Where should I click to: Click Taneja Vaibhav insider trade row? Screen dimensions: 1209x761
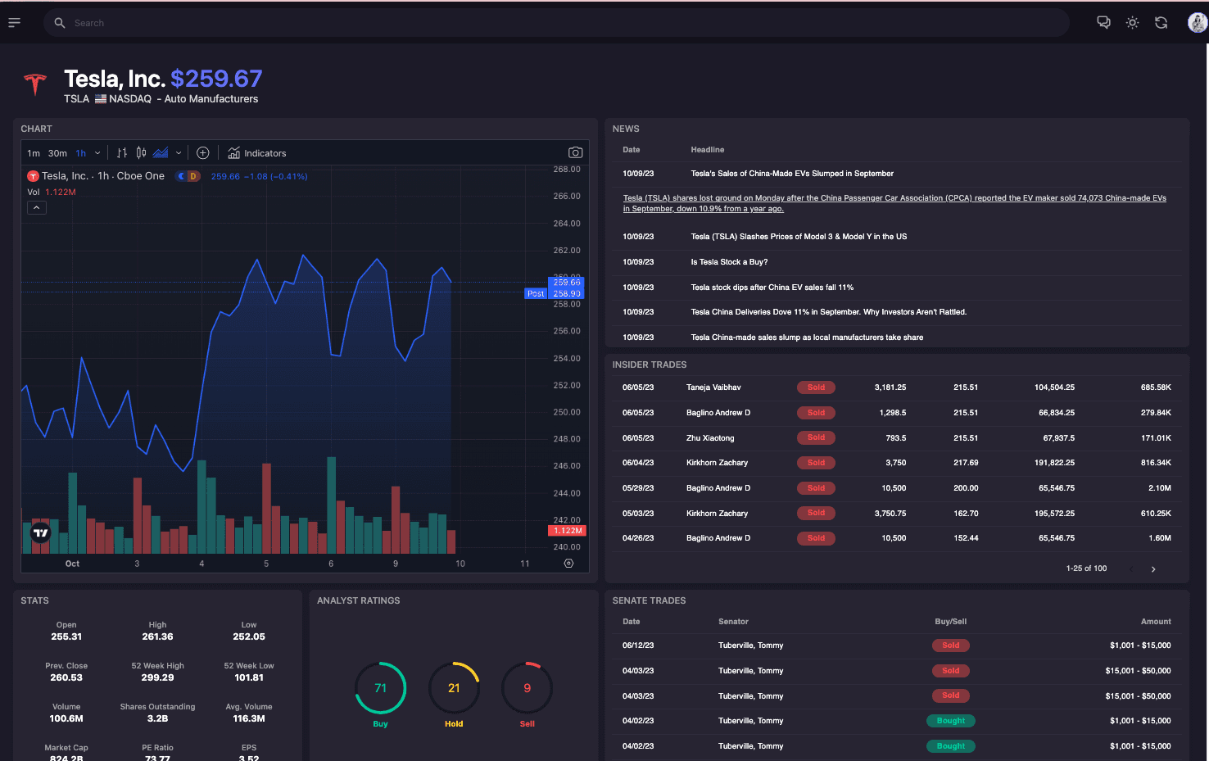pyautogui.click(x=897, y=387)
